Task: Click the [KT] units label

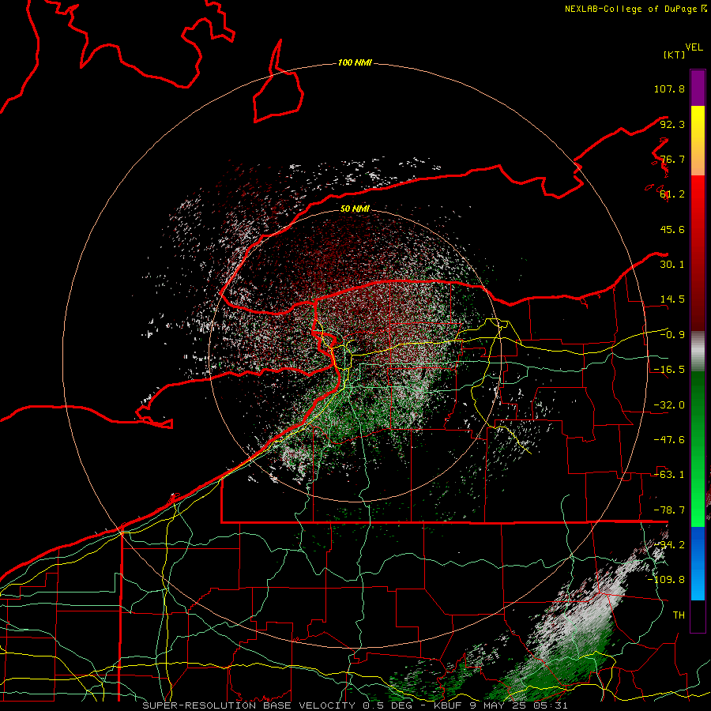Action: tap(674, 55)
